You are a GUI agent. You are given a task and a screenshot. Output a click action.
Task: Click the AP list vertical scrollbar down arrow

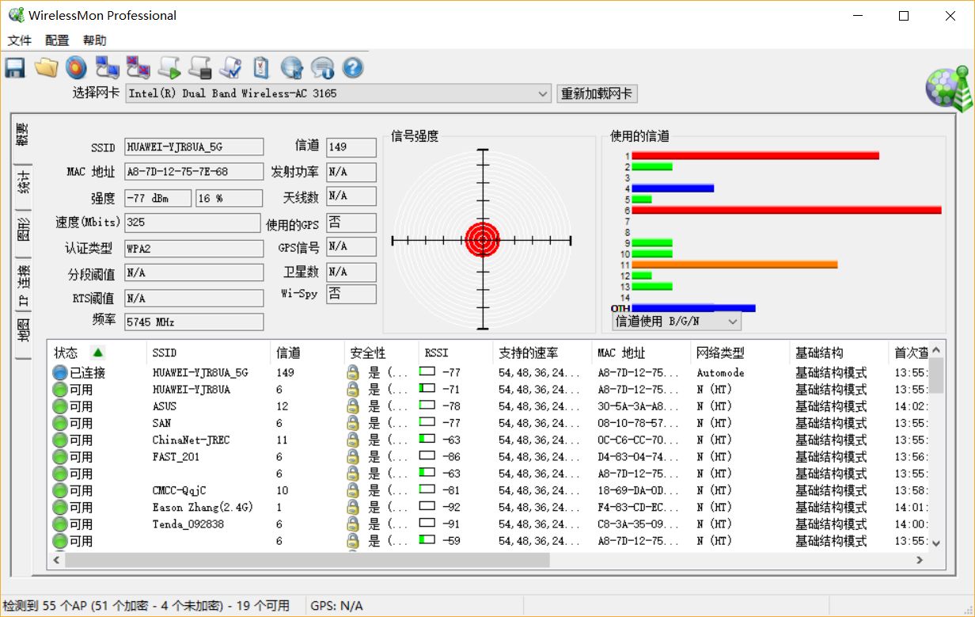tap(936, 543)
